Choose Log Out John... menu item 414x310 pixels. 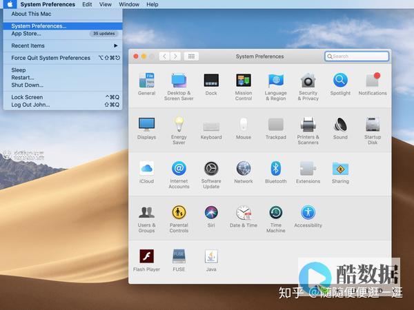[63, 105]
